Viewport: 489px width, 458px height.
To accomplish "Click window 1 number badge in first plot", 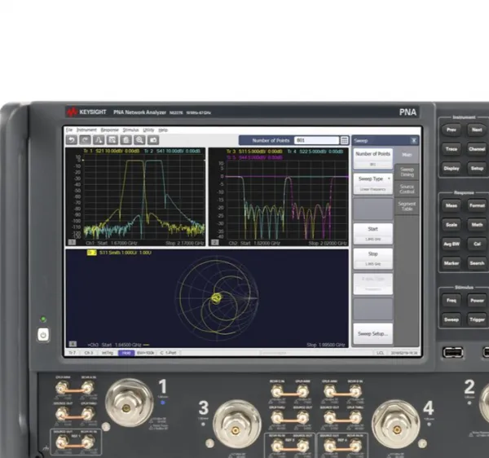I will click(x=72, y=242).
